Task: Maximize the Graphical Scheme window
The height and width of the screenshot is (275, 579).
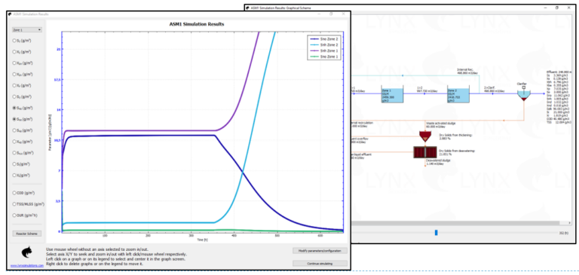Action: pos(557,8)
